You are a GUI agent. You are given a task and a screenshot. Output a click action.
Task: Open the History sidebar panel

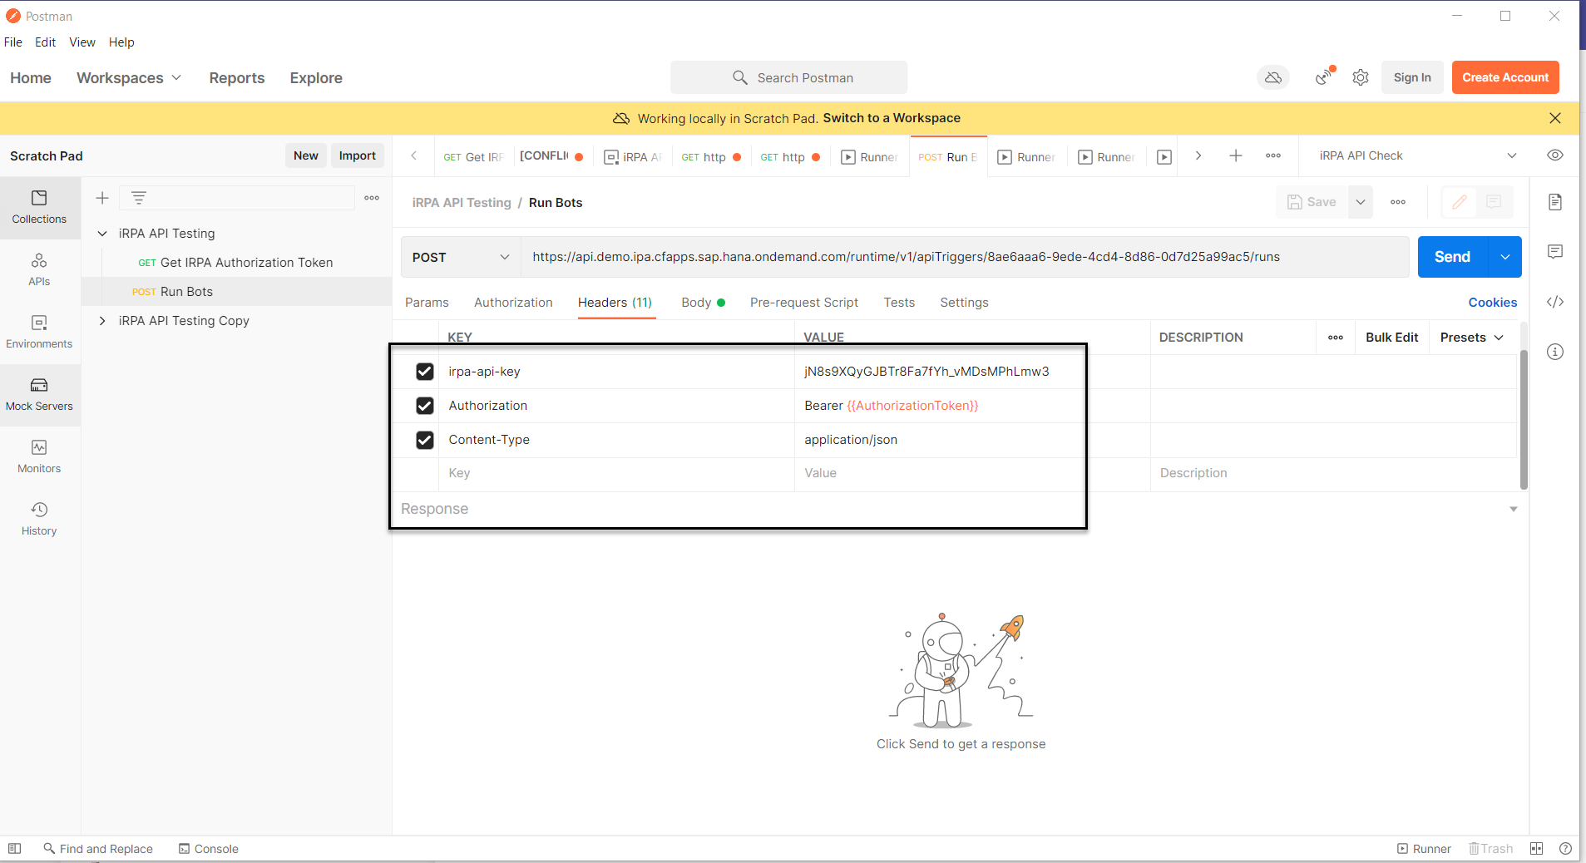coord(39,519)
